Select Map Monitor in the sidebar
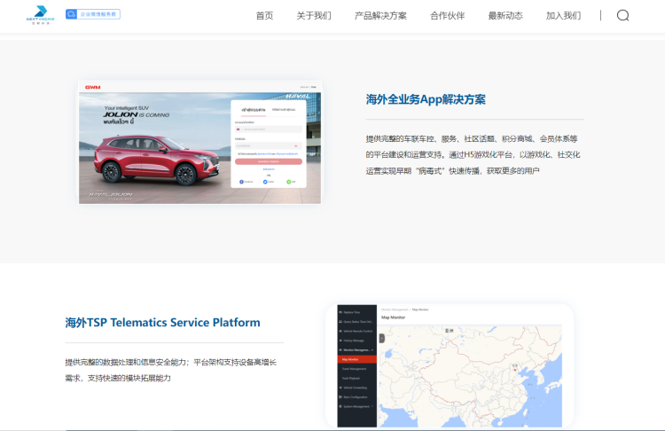This screenshot has height=431, width=665. 351,359
